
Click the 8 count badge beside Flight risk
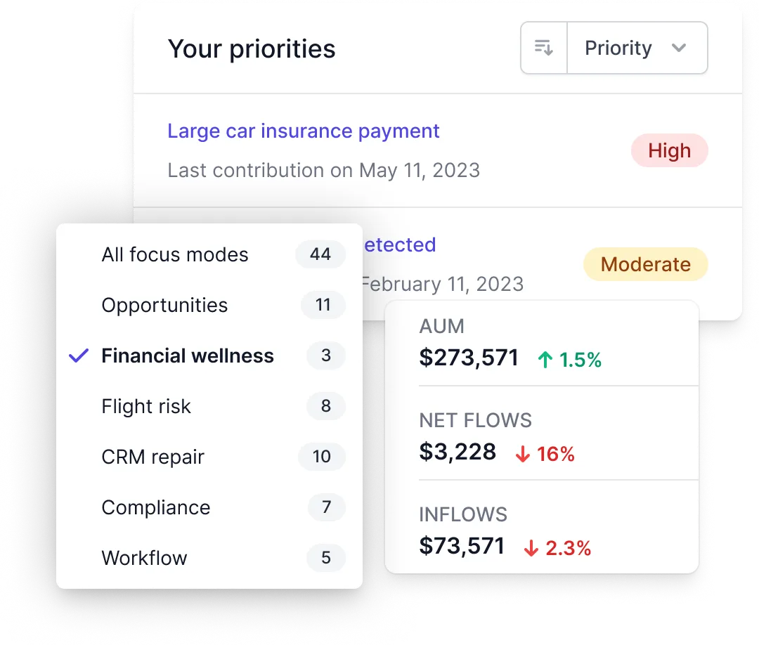[325, 406]
